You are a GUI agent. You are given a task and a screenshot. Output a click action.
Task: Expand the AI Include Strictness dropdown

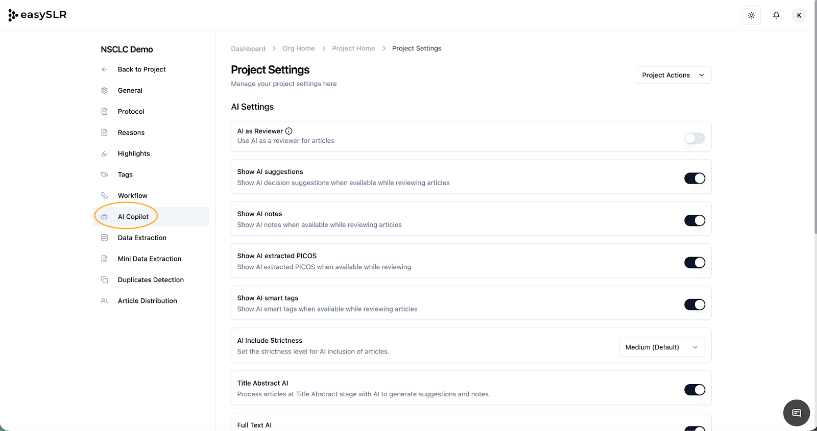(662, 347)
